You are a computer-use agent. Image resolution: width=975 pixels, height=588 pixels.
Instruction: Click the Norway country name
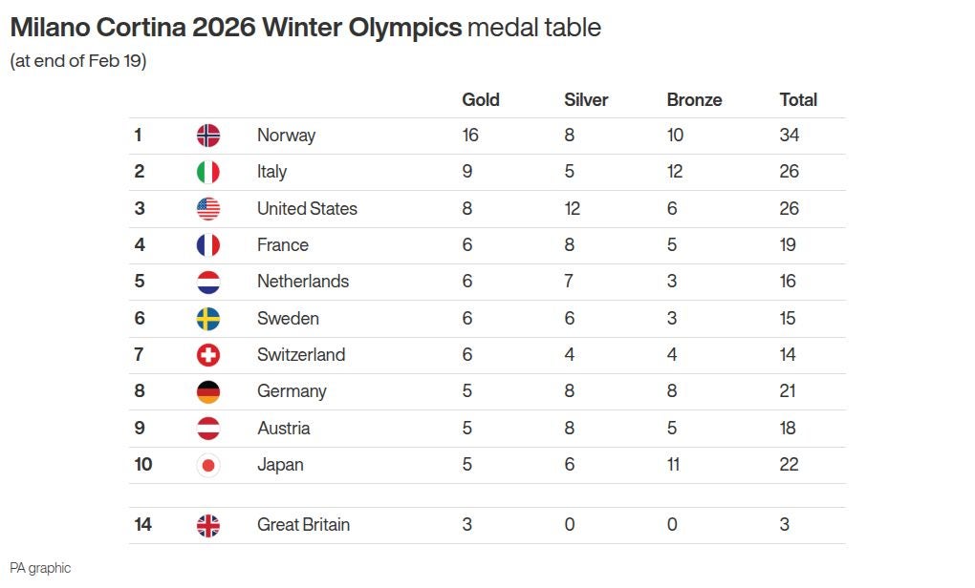click(286, 136)
